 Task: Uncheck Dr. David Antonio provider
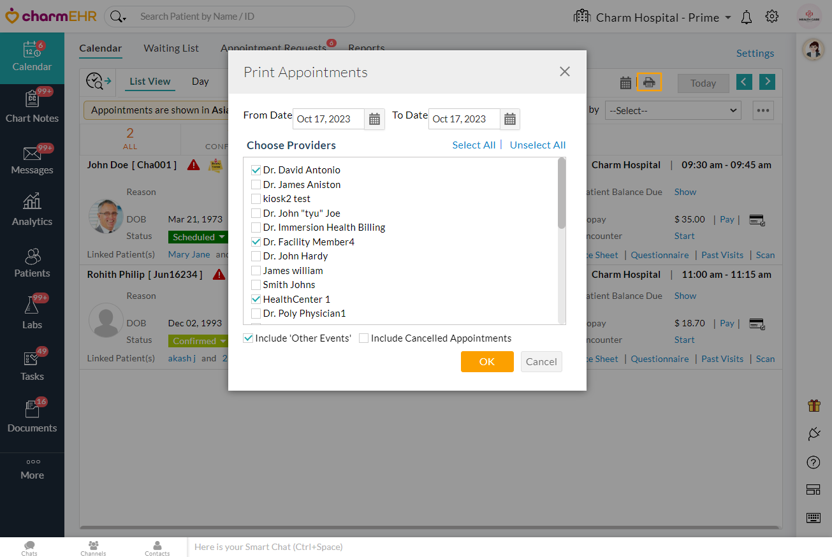[x=256, y=170]
